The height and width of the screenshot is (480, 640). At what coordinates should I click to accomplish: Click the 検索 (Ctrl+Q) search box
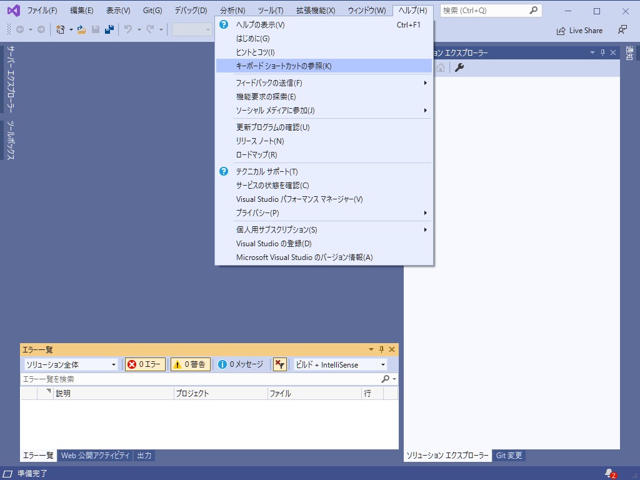pos(491,11)
